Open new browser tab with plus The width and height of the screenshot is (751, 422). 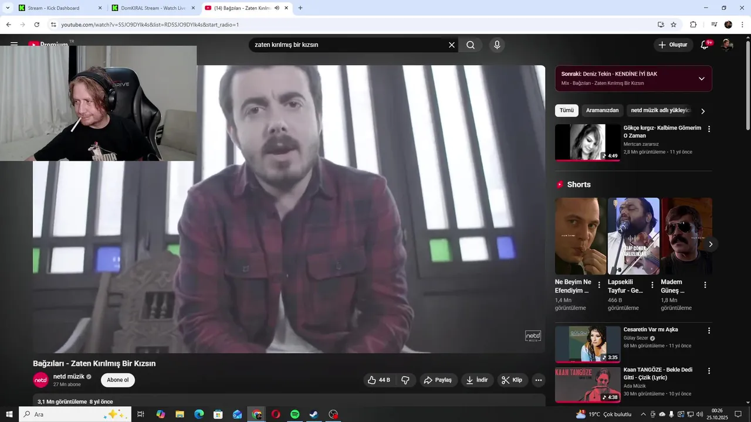[300, 8]
